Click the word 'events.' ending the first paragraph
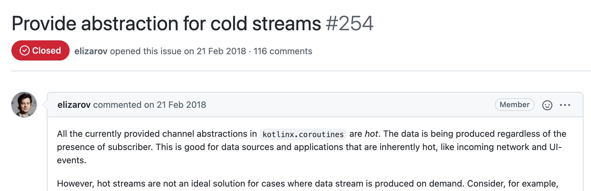This screenshot has width=591, height=191. click(72, 160)
